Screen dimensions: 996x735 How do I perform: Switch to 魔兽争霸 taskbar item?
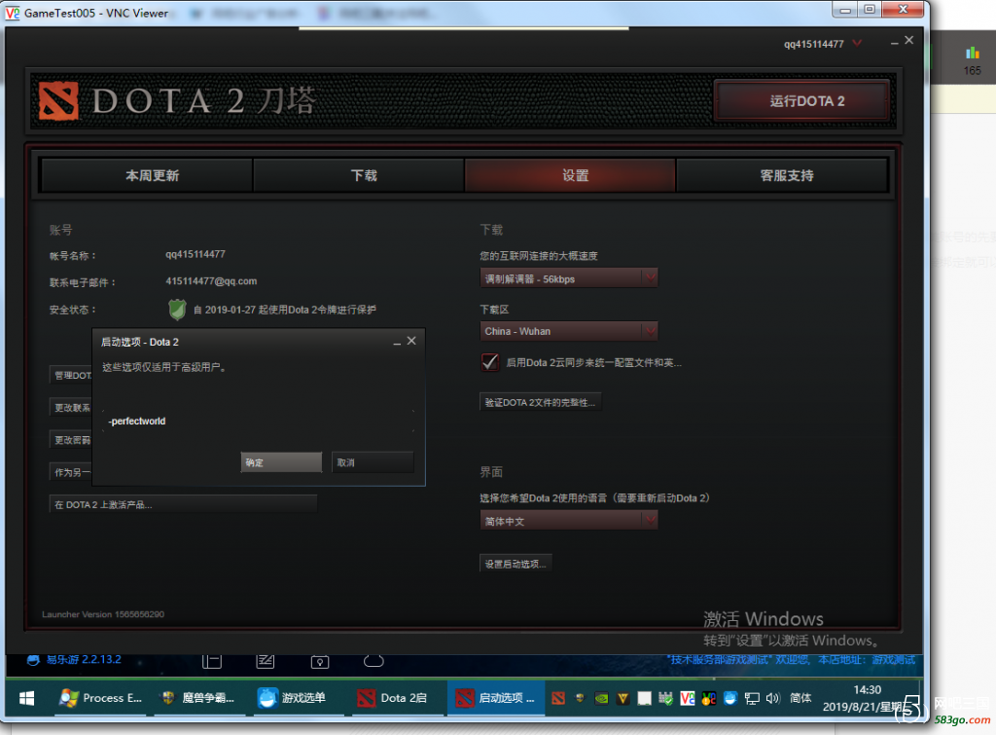point(199,698)
